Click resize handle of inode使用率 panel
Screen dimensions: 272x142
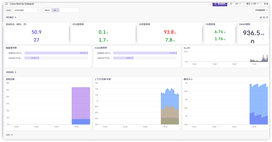(180, 67)
